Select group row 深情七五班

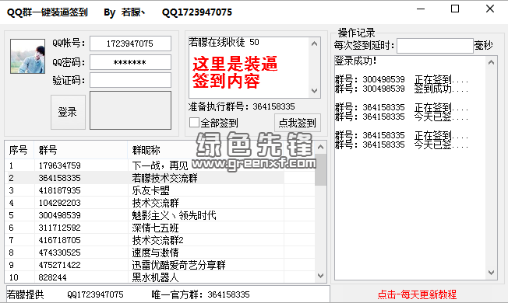tap(160, 228)
